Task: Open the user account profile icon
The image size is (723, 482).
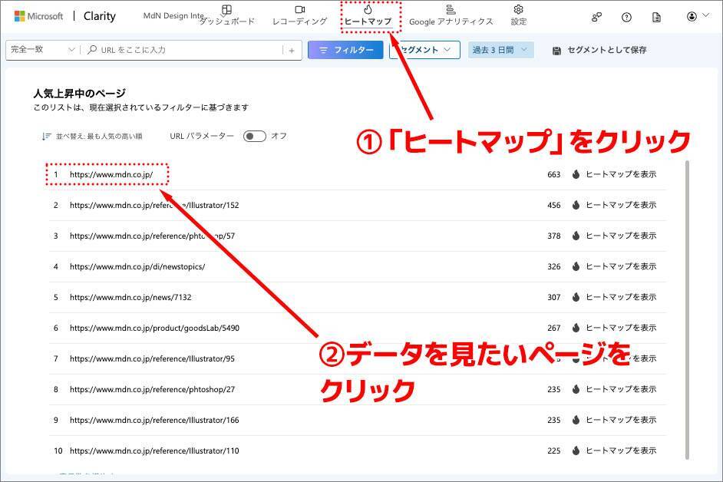Action: [x=696, y=17]
